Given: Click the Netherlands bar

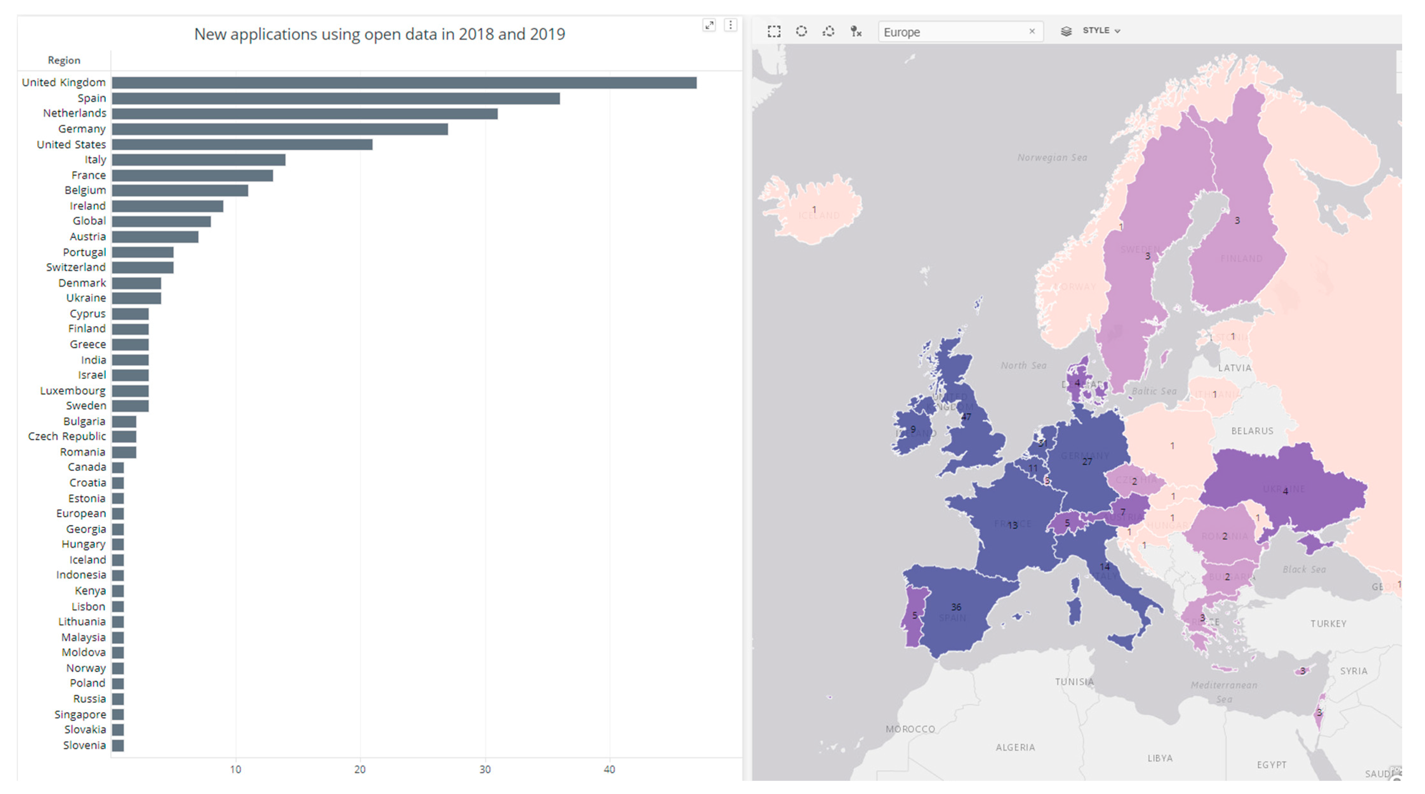Looking at the screenshot, I should tap(304, 114).
